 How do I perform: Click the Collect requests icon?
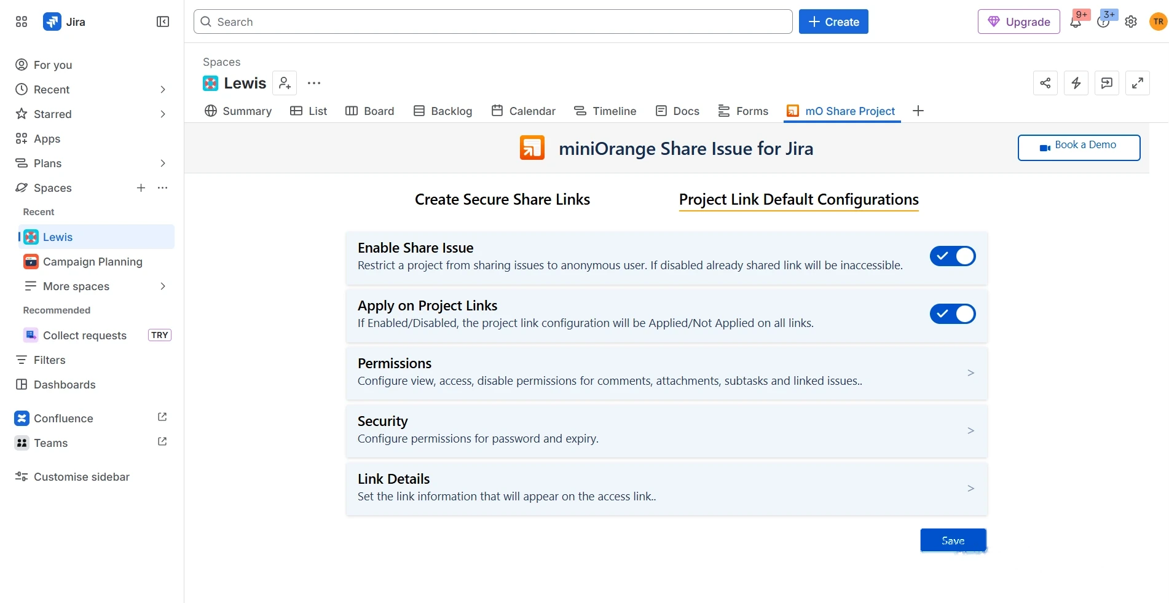31,335
